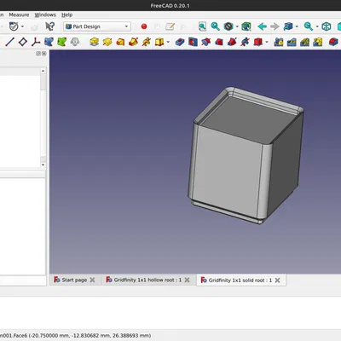Select the Subtractive Loft tool
341x341 pixels.
click(219, 42)
